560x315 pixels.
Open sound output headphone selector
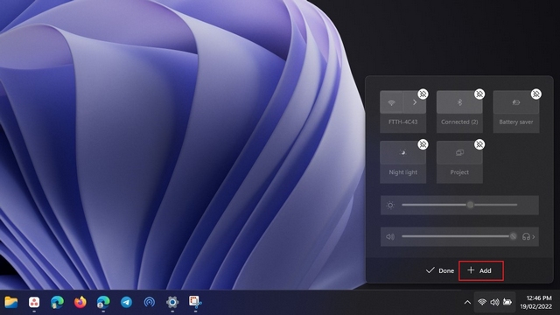pos(528,236)
